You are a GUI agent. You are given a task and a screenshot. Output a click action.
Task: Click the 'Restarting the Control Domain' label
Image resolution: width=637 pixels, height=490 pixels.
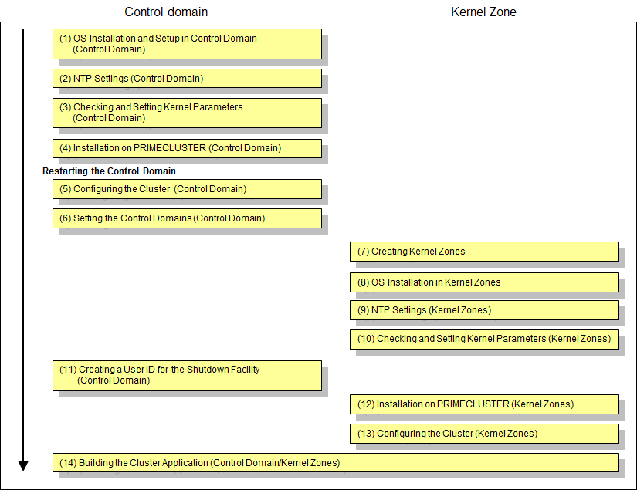click(109, 171)
